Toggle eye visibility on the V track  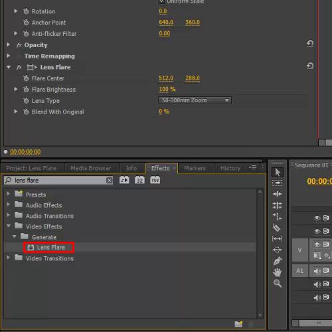click(x=317, y=244)
